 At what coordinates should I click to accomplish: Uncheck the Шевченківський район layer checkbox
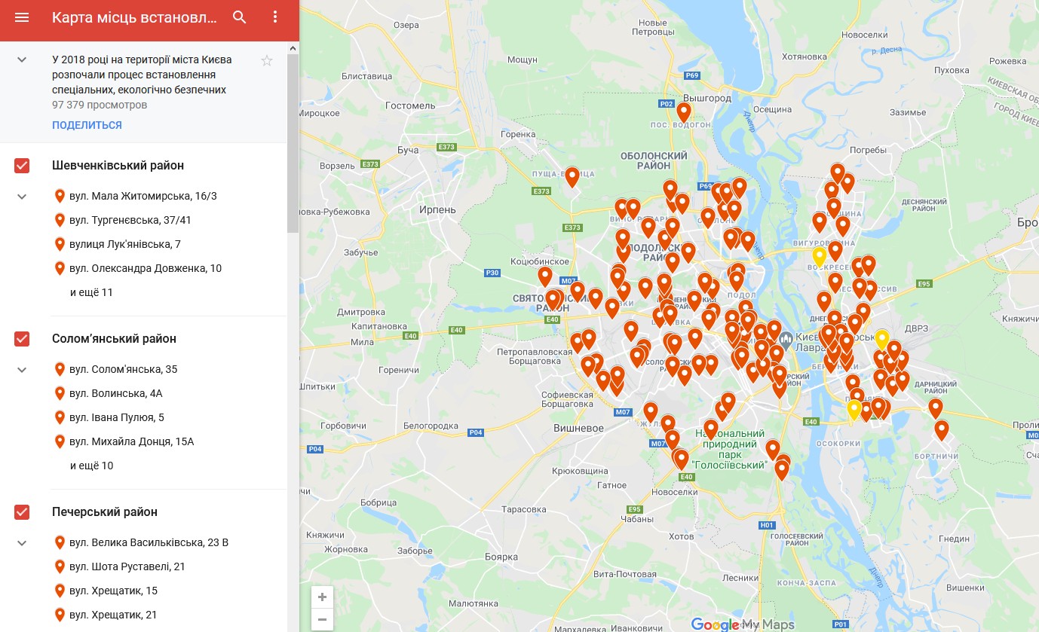point(22,166)
